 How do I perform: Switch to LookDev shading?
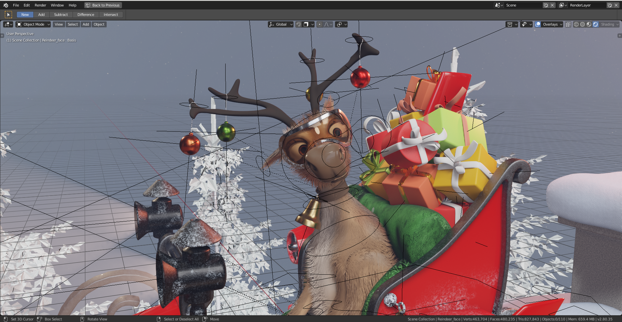(589, 24)
